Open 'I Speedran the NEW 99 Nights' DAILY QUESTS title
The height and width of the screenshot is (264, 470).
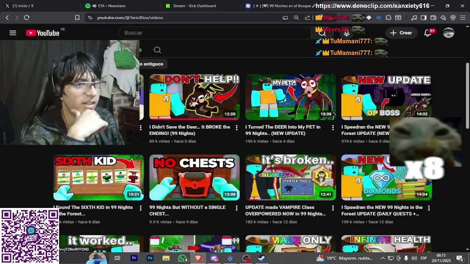click(x=382, y=210)
